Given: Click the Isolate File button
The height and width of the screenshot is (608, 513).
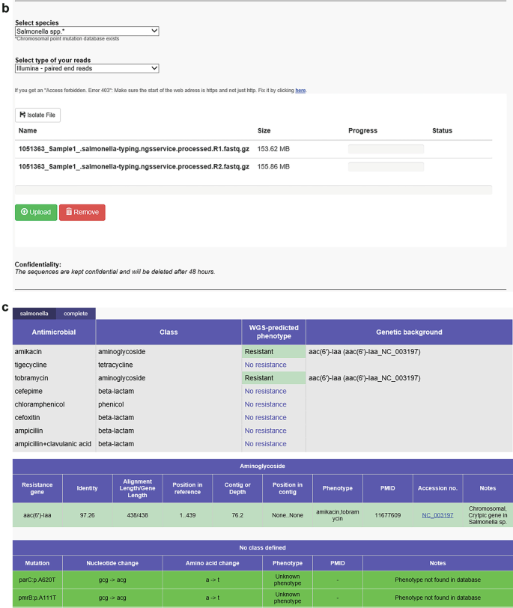Looking at the screenshot, I should tap(37, 115).
